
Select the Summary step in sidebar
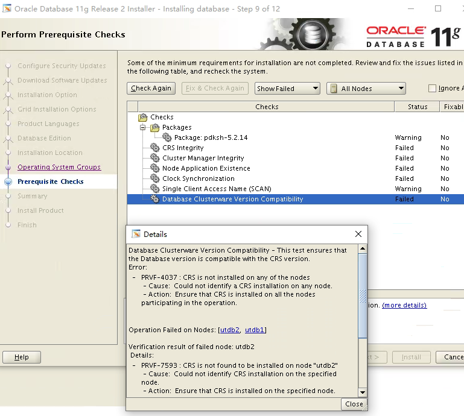32,196
